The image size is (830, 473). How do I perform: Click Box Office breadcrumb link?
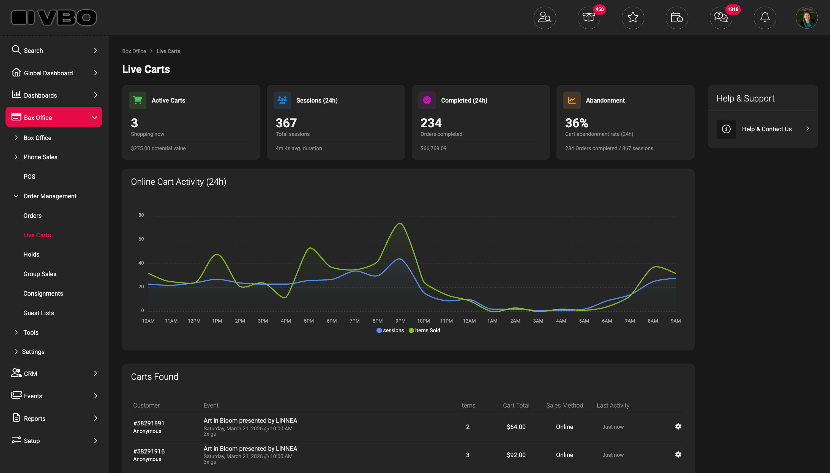[134, 51]
